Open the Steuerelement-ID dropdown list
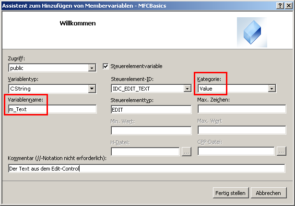 188,89
